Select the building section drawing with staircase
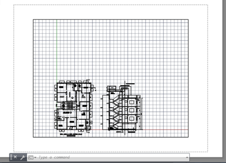Image resolution: width=226 pixels, height=163 pixels. click(122, 108)
